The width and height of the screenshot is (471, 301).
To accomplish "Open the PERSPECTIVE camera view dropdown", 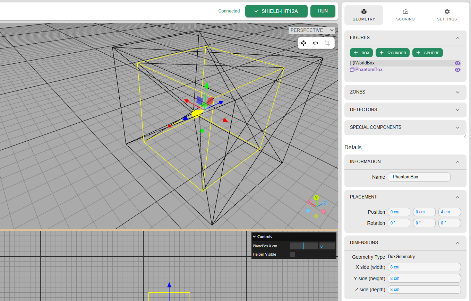I will (x=311, y=30).
